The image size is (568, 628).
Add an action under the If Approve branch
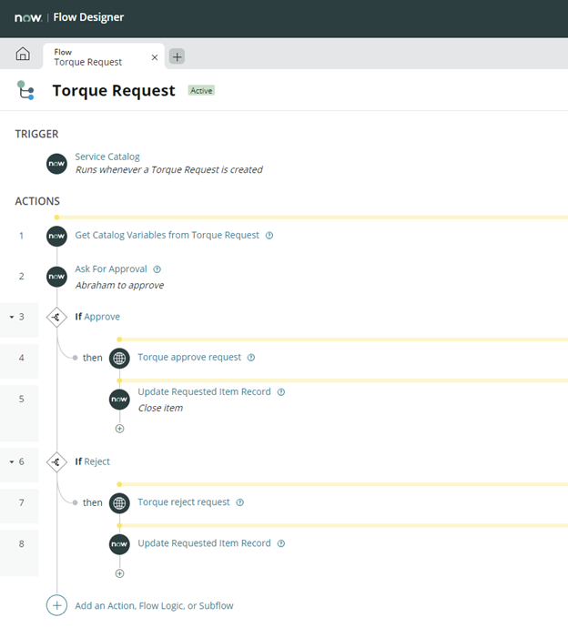[119, 429]
